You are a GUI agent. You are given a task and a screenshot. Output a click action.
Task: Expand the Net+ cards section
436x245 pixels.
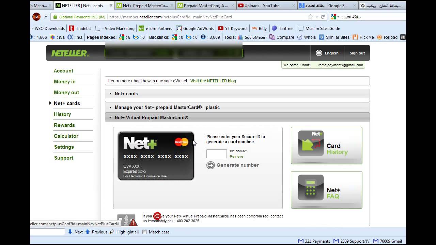click(237, 94)
